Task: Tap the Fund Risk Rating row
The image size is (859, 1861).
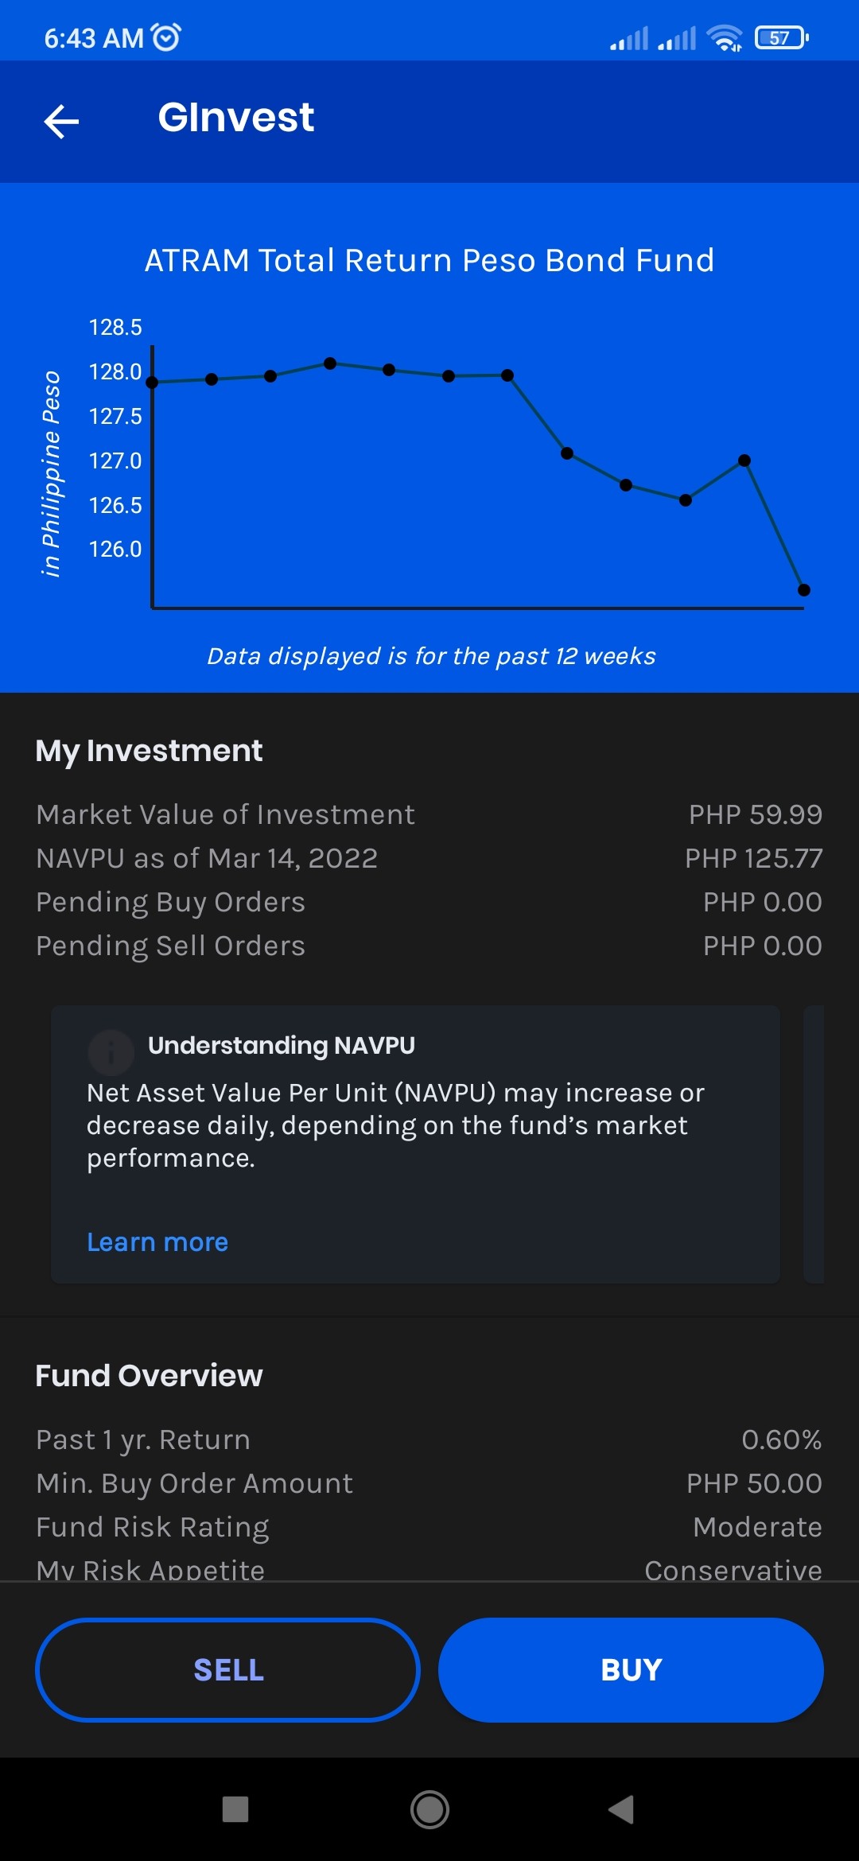Action: pos(429,1527)
